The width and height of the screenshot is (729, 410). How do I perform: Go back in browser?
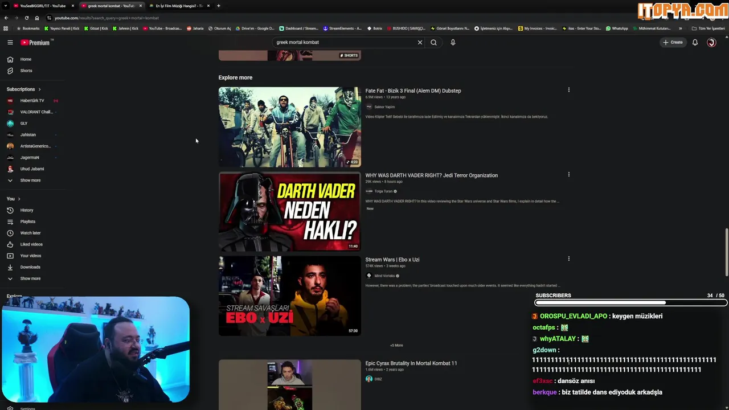click(x=6, y=18)
